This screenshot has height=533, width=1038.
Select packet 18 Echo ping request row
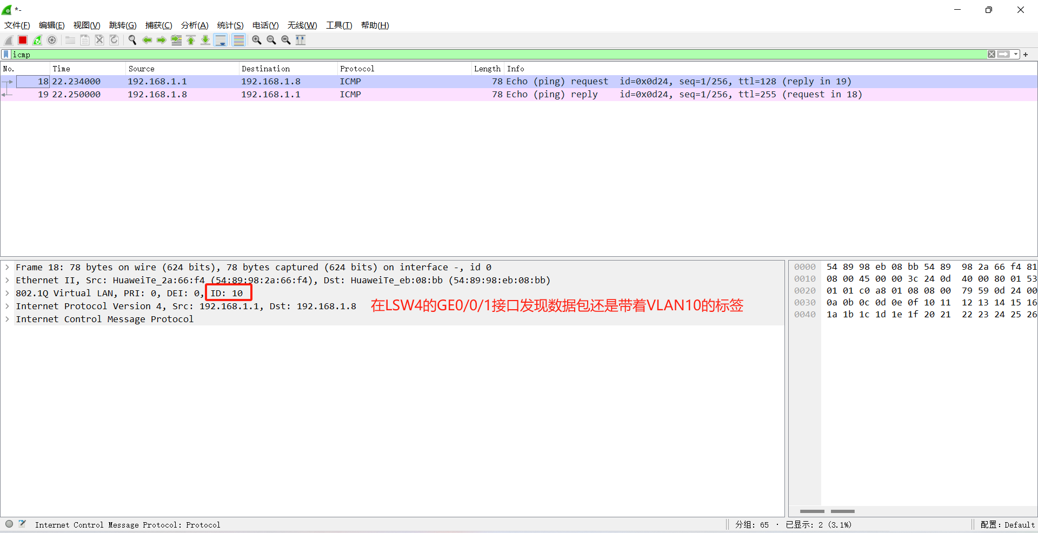[519, 82]
